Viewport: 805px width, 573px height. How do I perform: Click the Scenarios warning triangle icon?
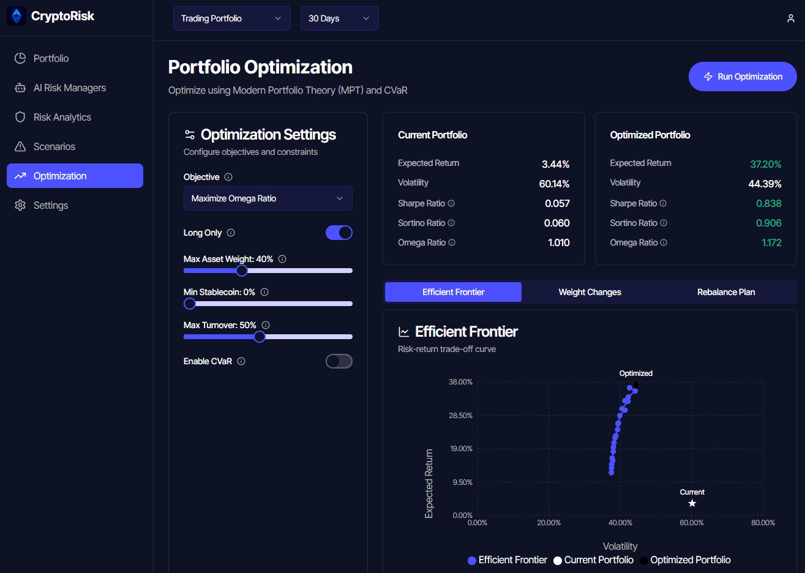pyautogui.click(x=20, y=146)
